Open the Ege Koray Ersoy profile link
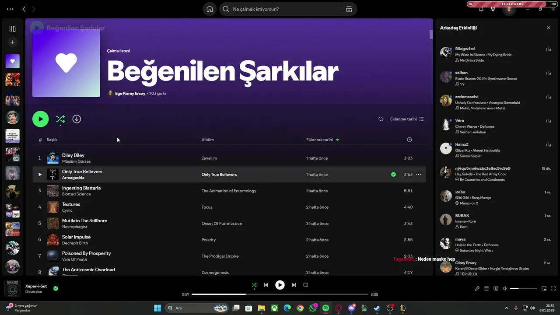 pyautogui.click(x=130, y=93)
